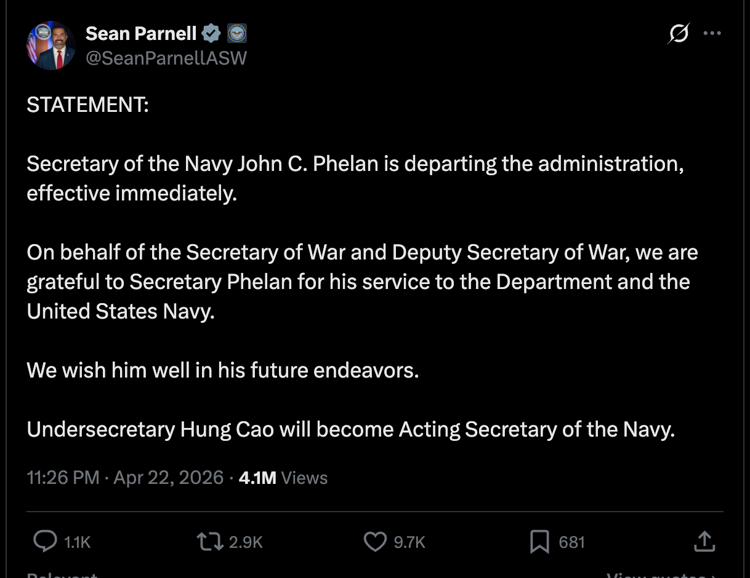Image resolution: width=750 pixels, height=578 pixels.
Task: Click the repost arrows icon
Action: (209, 542)
